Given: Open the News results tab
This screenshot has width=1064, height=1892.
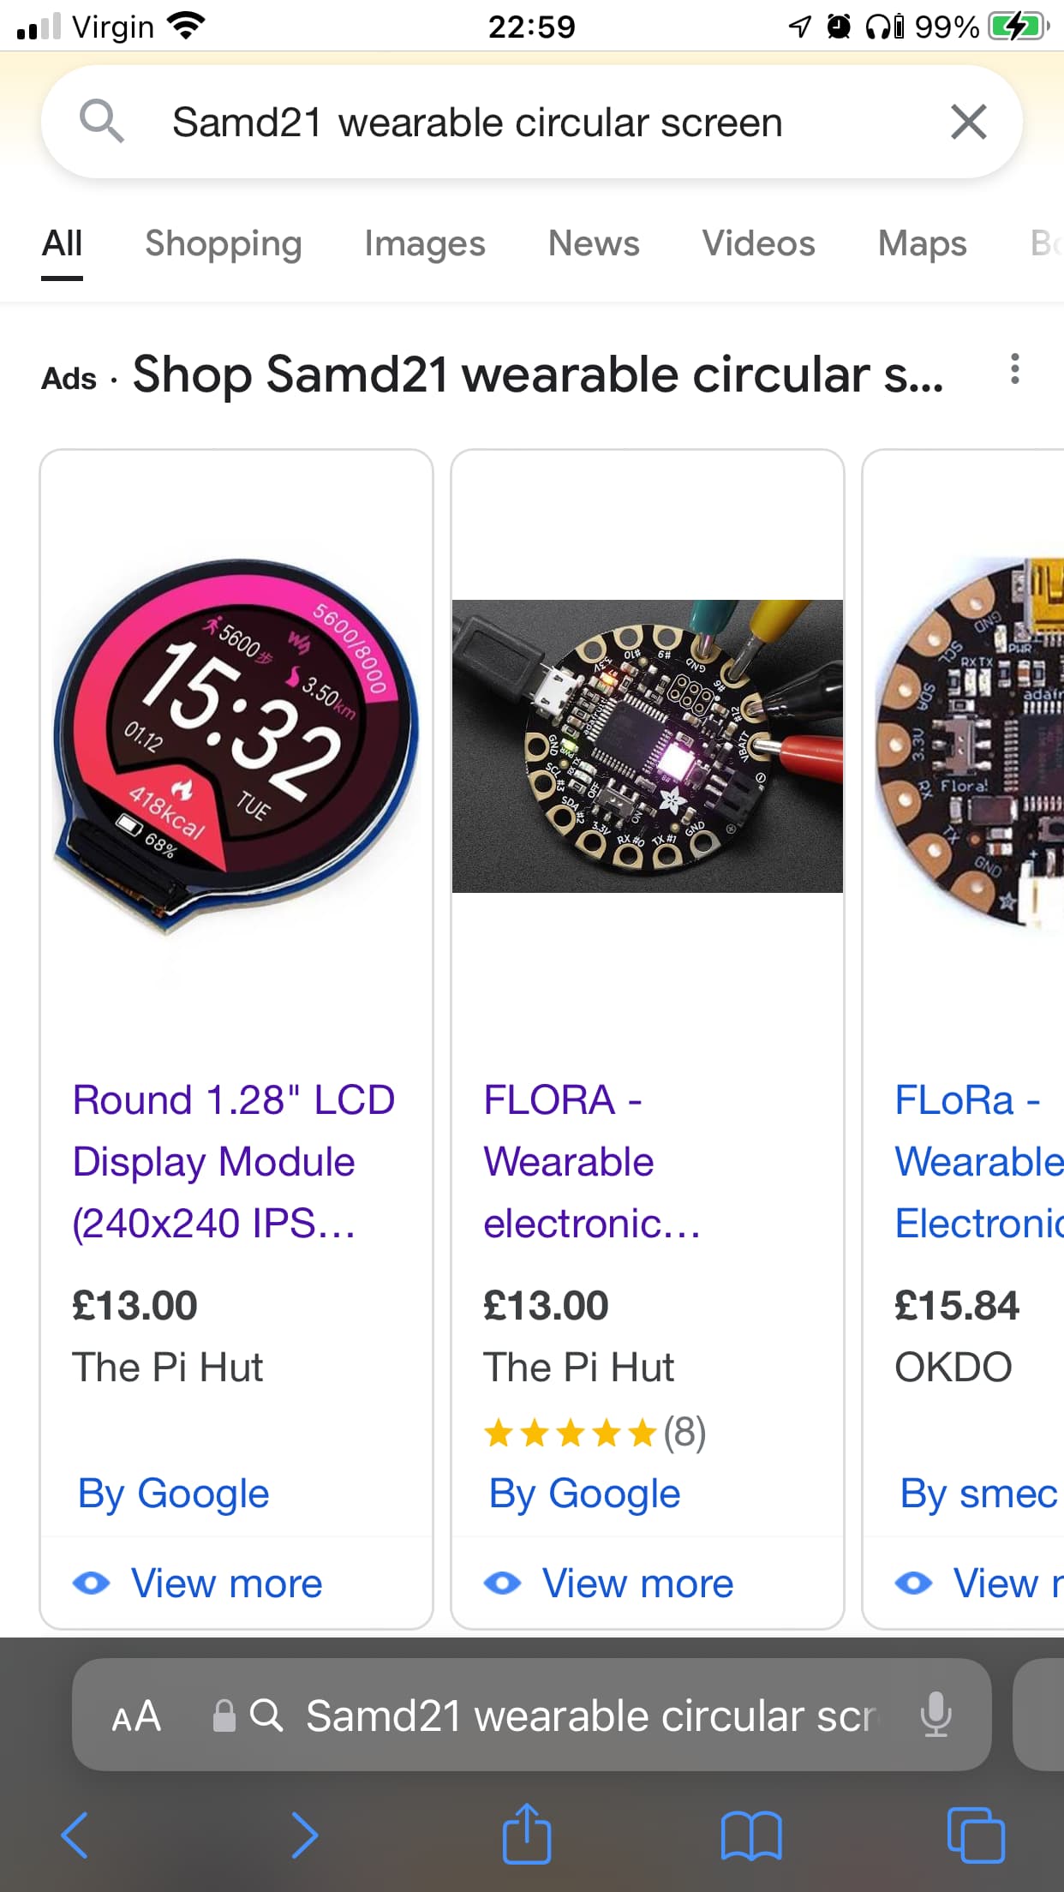Looking at the screenshot, I should click(594, 243).
